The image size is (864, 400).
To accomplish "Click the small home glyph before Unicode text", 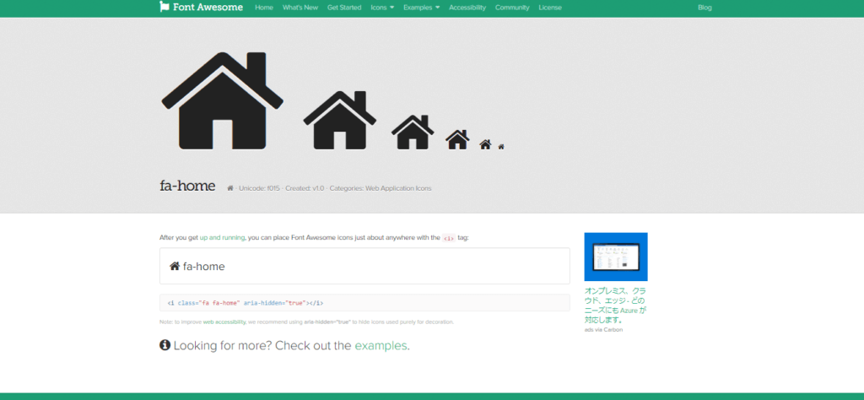I will click(x=230, y=188).
